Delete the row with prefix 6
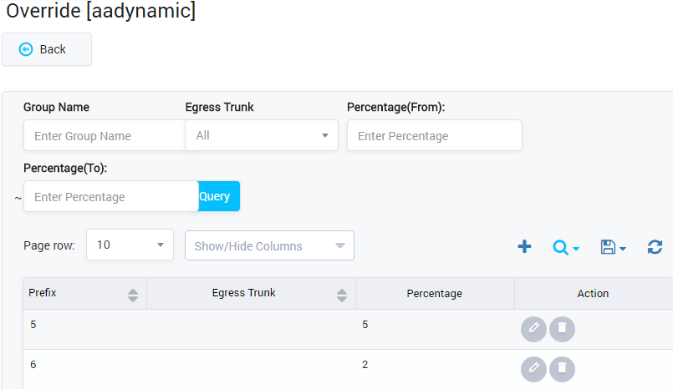The image size is (673, 389). 562,369
